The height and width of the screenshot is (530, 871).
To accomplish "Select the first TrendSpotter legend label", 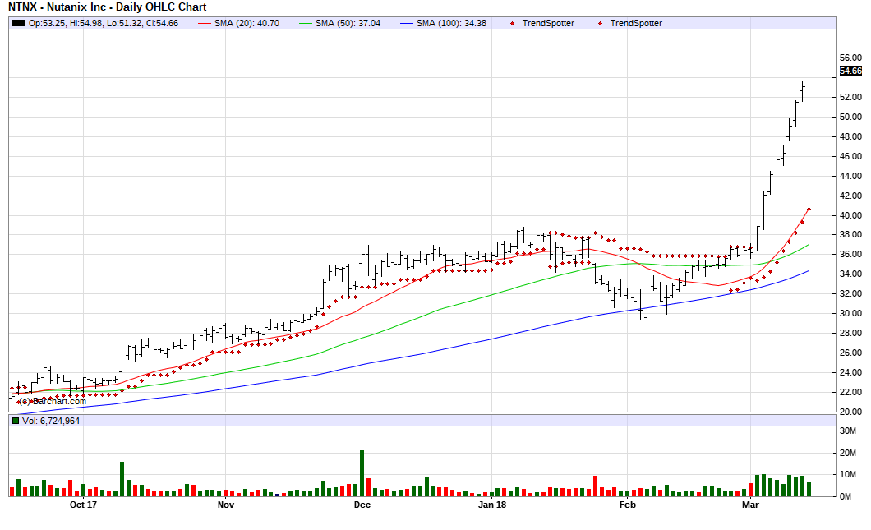I will click(548, 23).
